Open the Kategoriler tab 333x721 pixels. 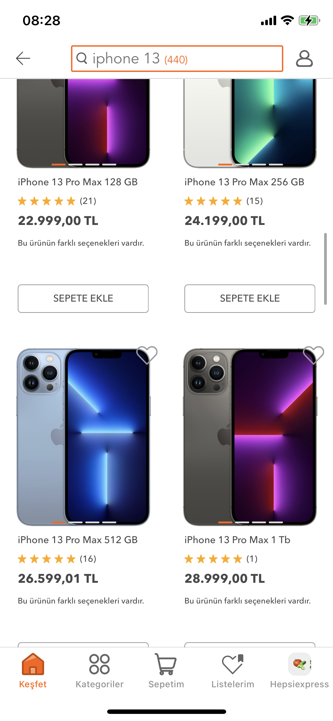(99, 671)
